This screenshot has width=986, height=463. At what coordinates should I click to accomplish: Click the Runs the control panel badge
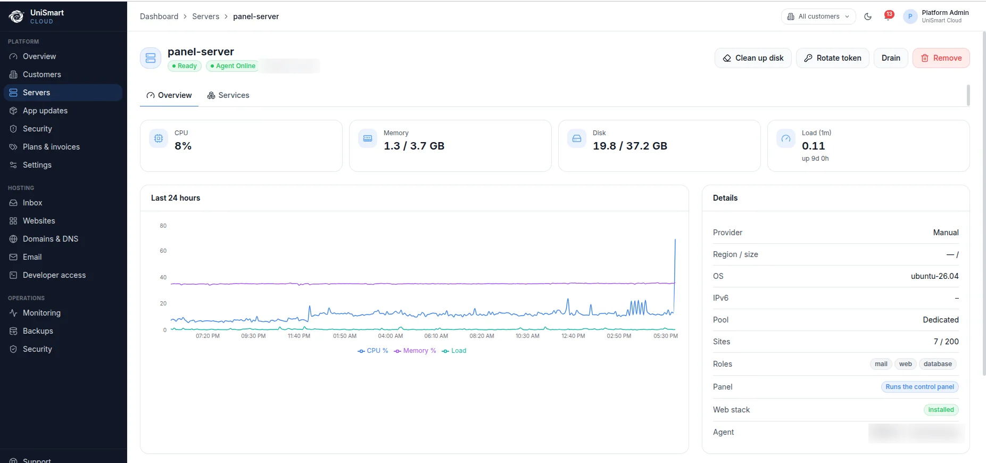pyautogui.click(x=919, y=387)
